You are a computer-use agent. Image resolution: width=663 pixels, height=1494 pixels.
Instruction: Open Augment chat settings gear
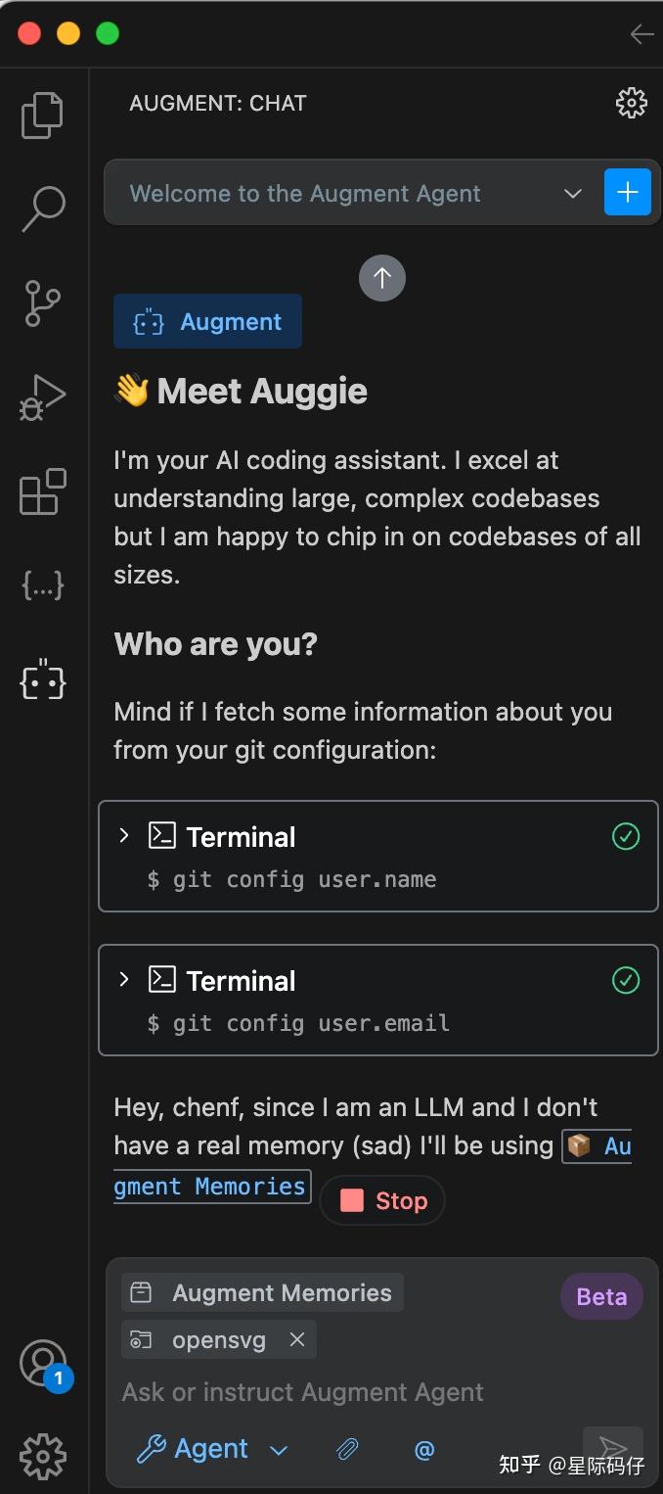[631, 102]
